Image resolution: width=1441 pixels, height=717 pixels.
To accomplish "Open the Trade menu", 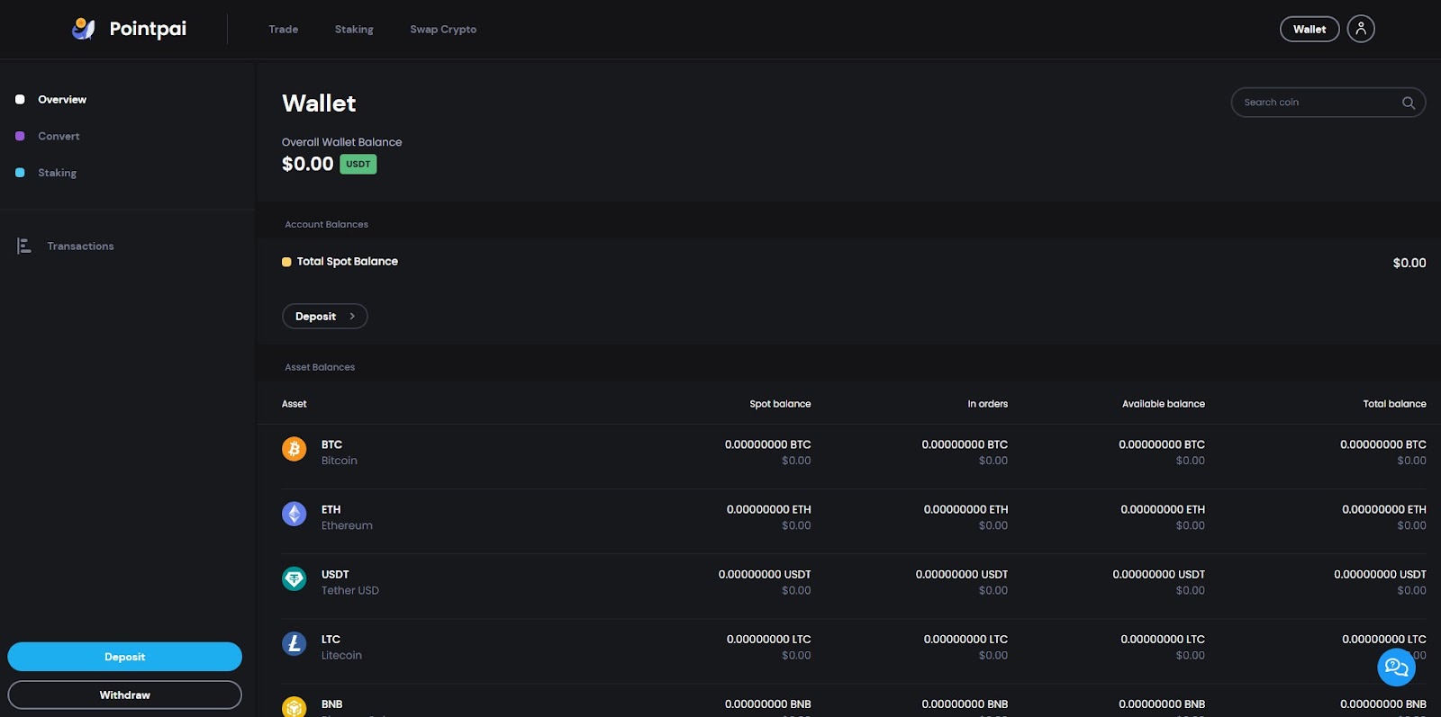I will (284, 30).
